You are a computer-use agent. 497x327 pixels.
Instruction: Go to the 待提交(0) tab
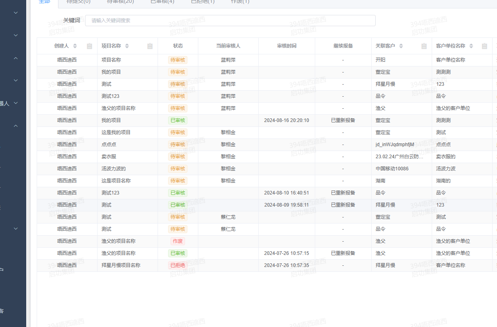(78, 2)
